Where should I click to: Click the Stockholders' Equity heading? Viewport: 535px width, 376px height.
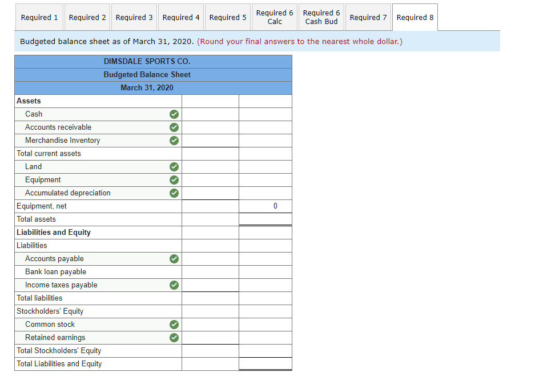pyautogui.click(x=50, y=311)
